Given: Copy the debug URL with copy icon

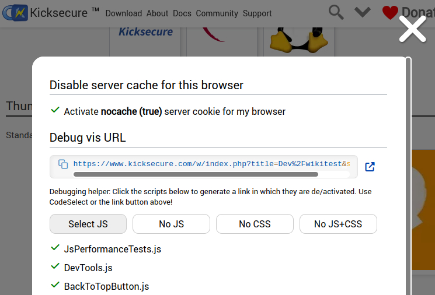Looking at the screenshot, I should tap(63, 164).
